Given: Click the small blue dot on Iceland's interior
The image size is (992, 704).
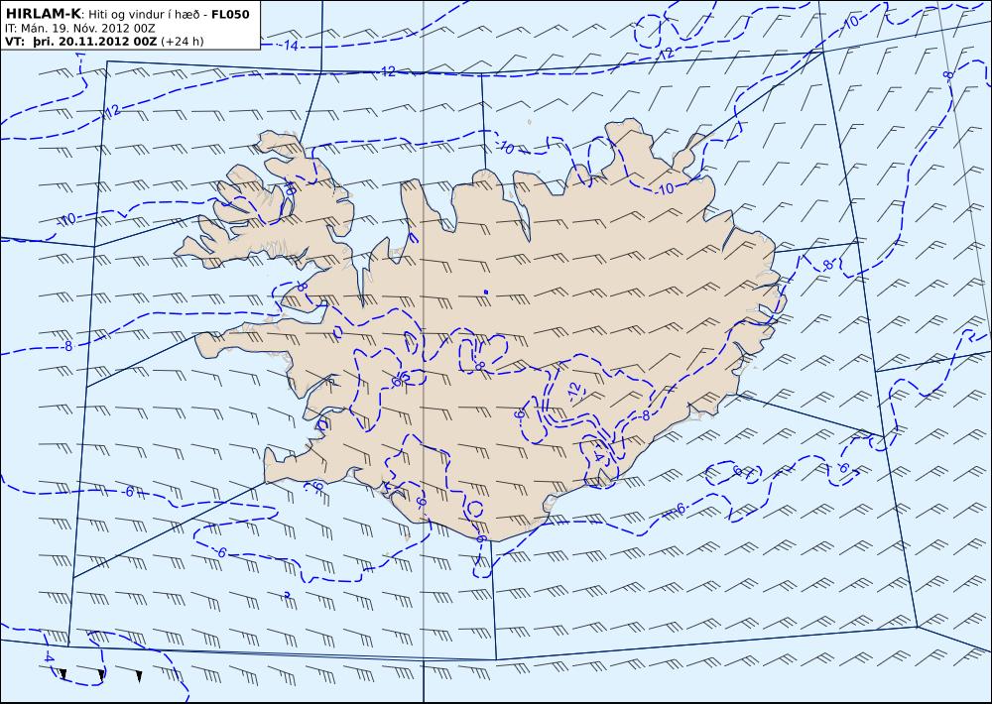Looking at the screenshot, I should point(486,292).
